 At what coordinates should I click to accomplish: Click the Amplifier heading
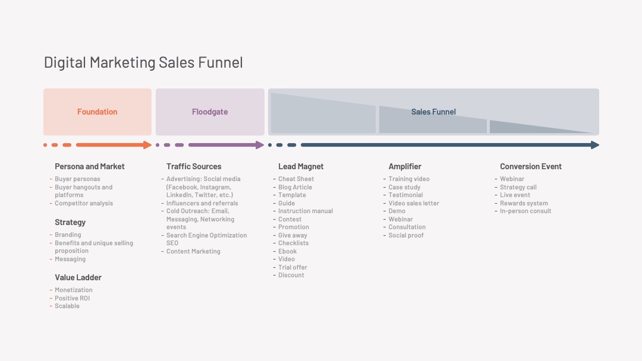(x=405, y=166)
